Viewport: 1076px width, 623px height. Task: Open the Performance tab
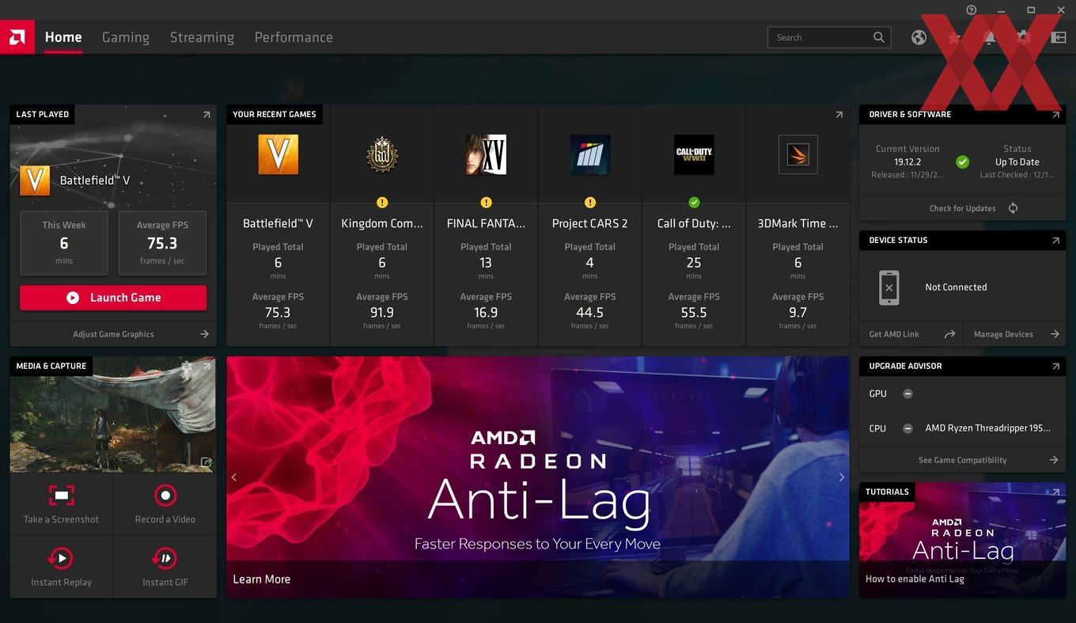(x=294, y=37)
